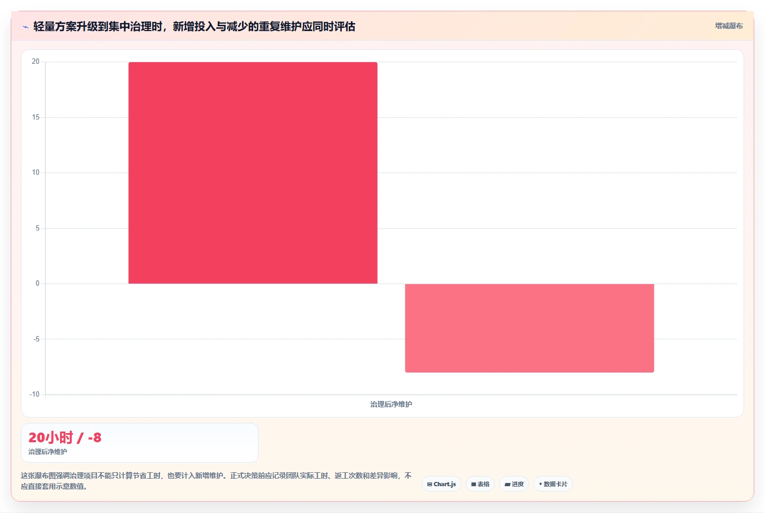This screenshot has height=513, width=765.
Task: Click the lightning icon beside the title
Action: (25, 27)
